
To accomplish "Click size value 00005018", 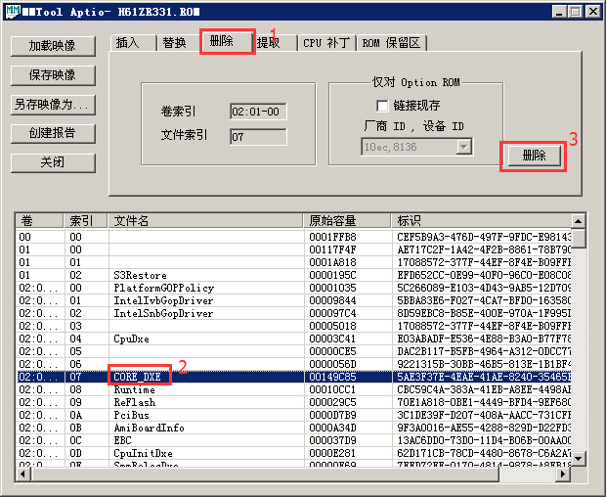I will coord(332,326).
